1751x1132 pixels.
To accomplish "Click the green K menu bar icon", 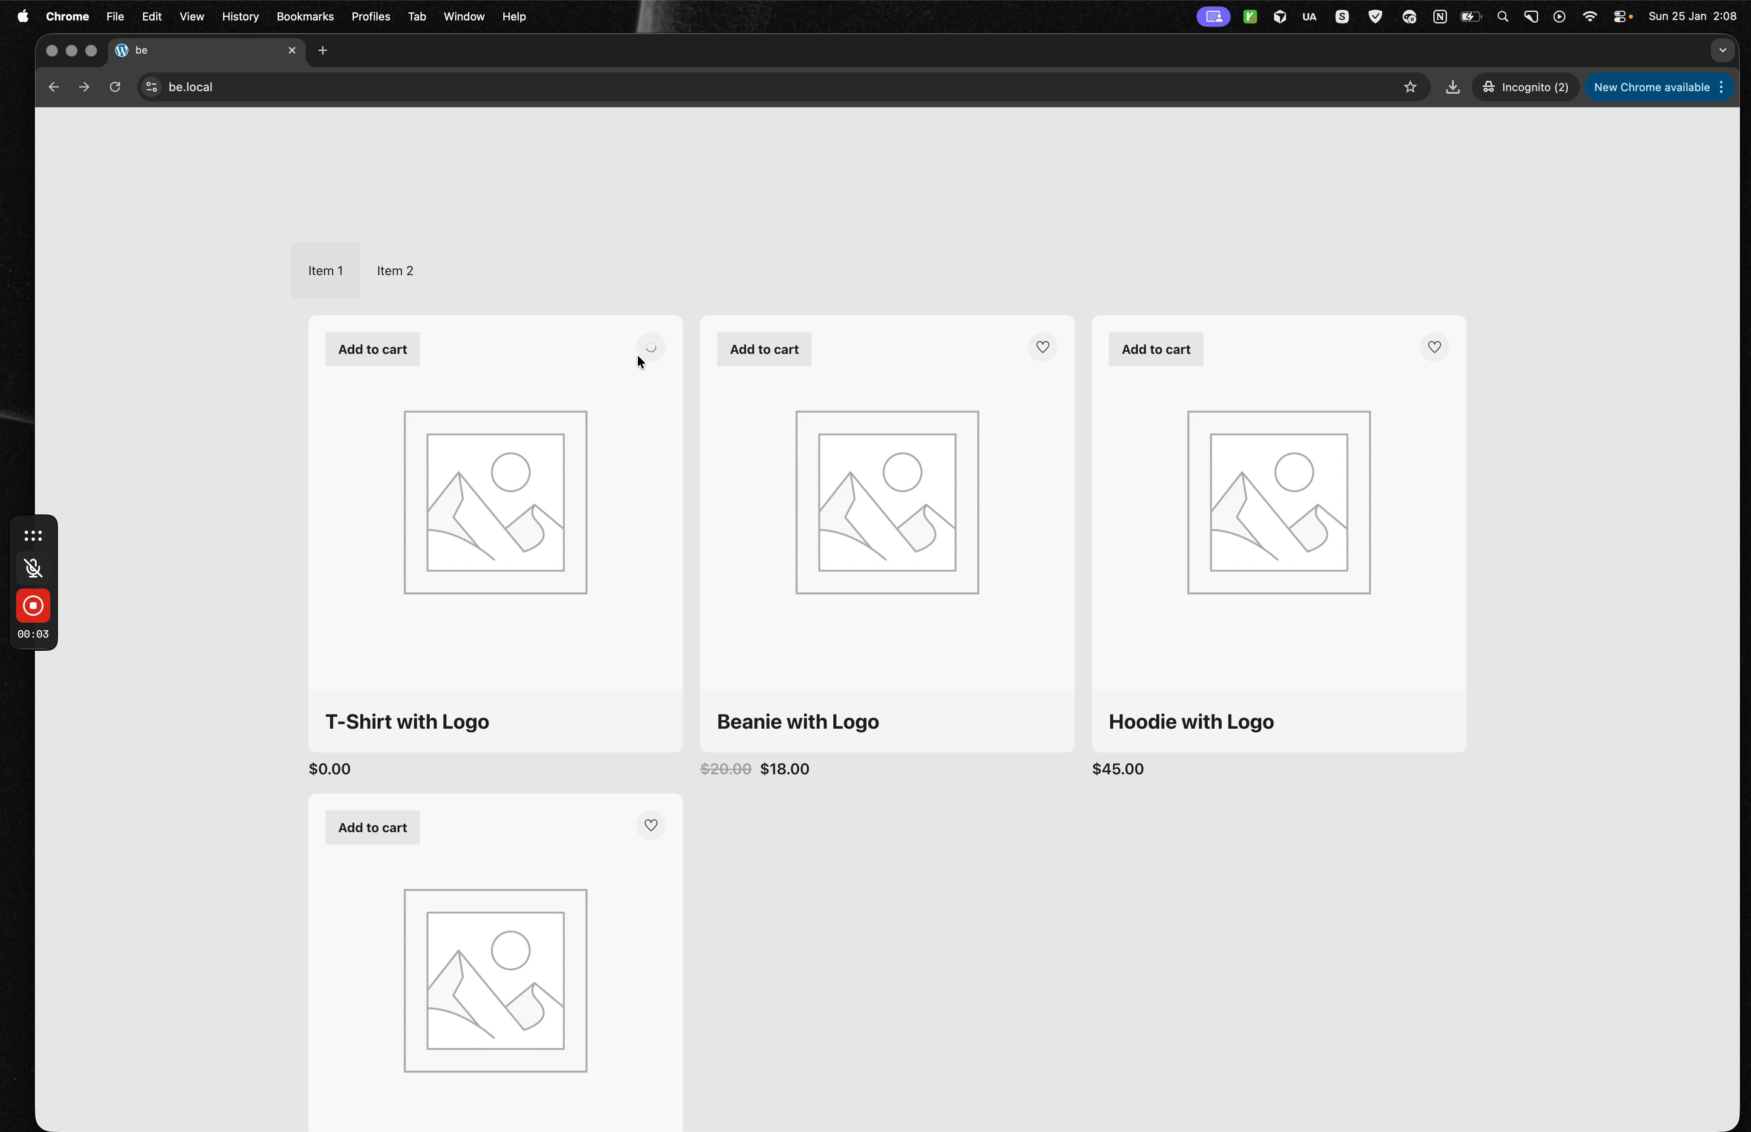I will point(1250,16).
